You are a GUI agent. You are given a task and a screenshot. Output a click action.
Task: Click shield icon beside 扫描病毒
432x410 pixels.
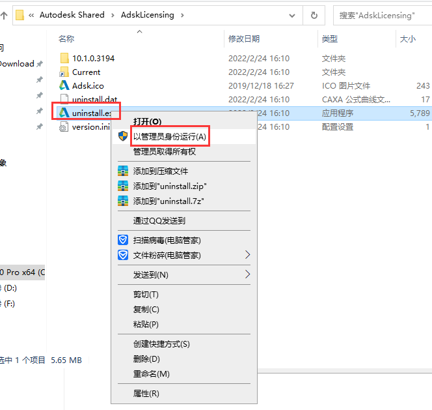[x=123, y=240]
